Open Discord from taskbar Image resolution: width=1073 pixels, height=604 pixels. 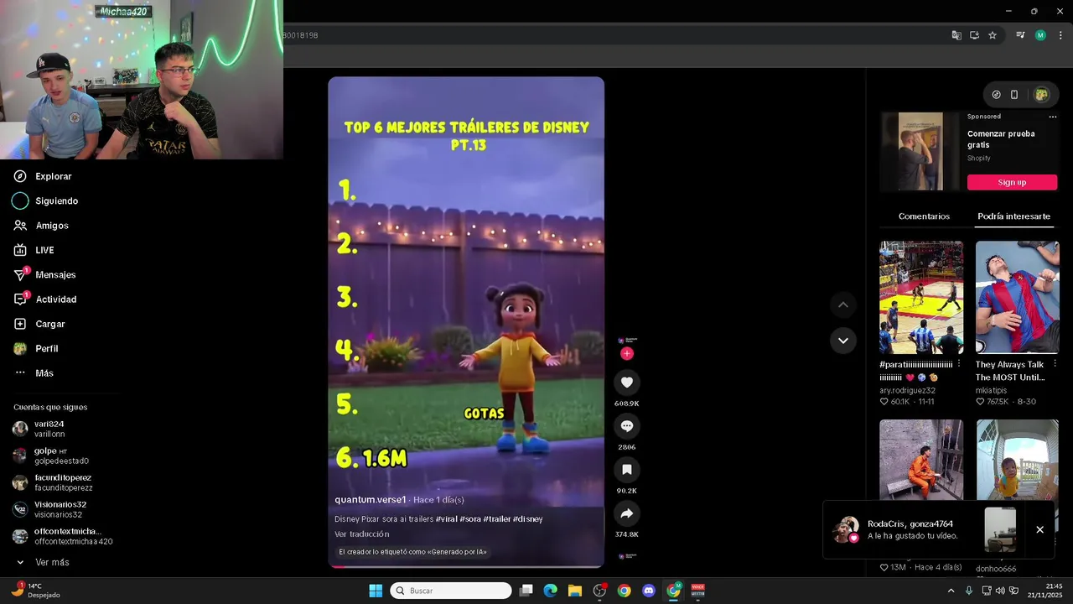pos(648,591)
